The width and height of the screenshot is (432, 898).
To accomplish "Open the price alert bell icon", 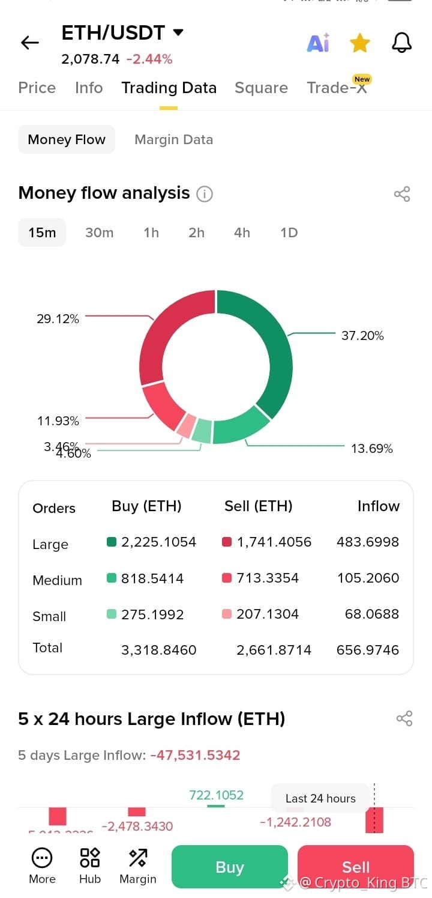I will [x=401, y=43].
